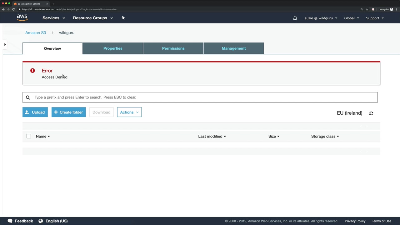Open the Chrome three-dot menu
The height and width of the screenshot is (225, 400).
coord(396,9)
